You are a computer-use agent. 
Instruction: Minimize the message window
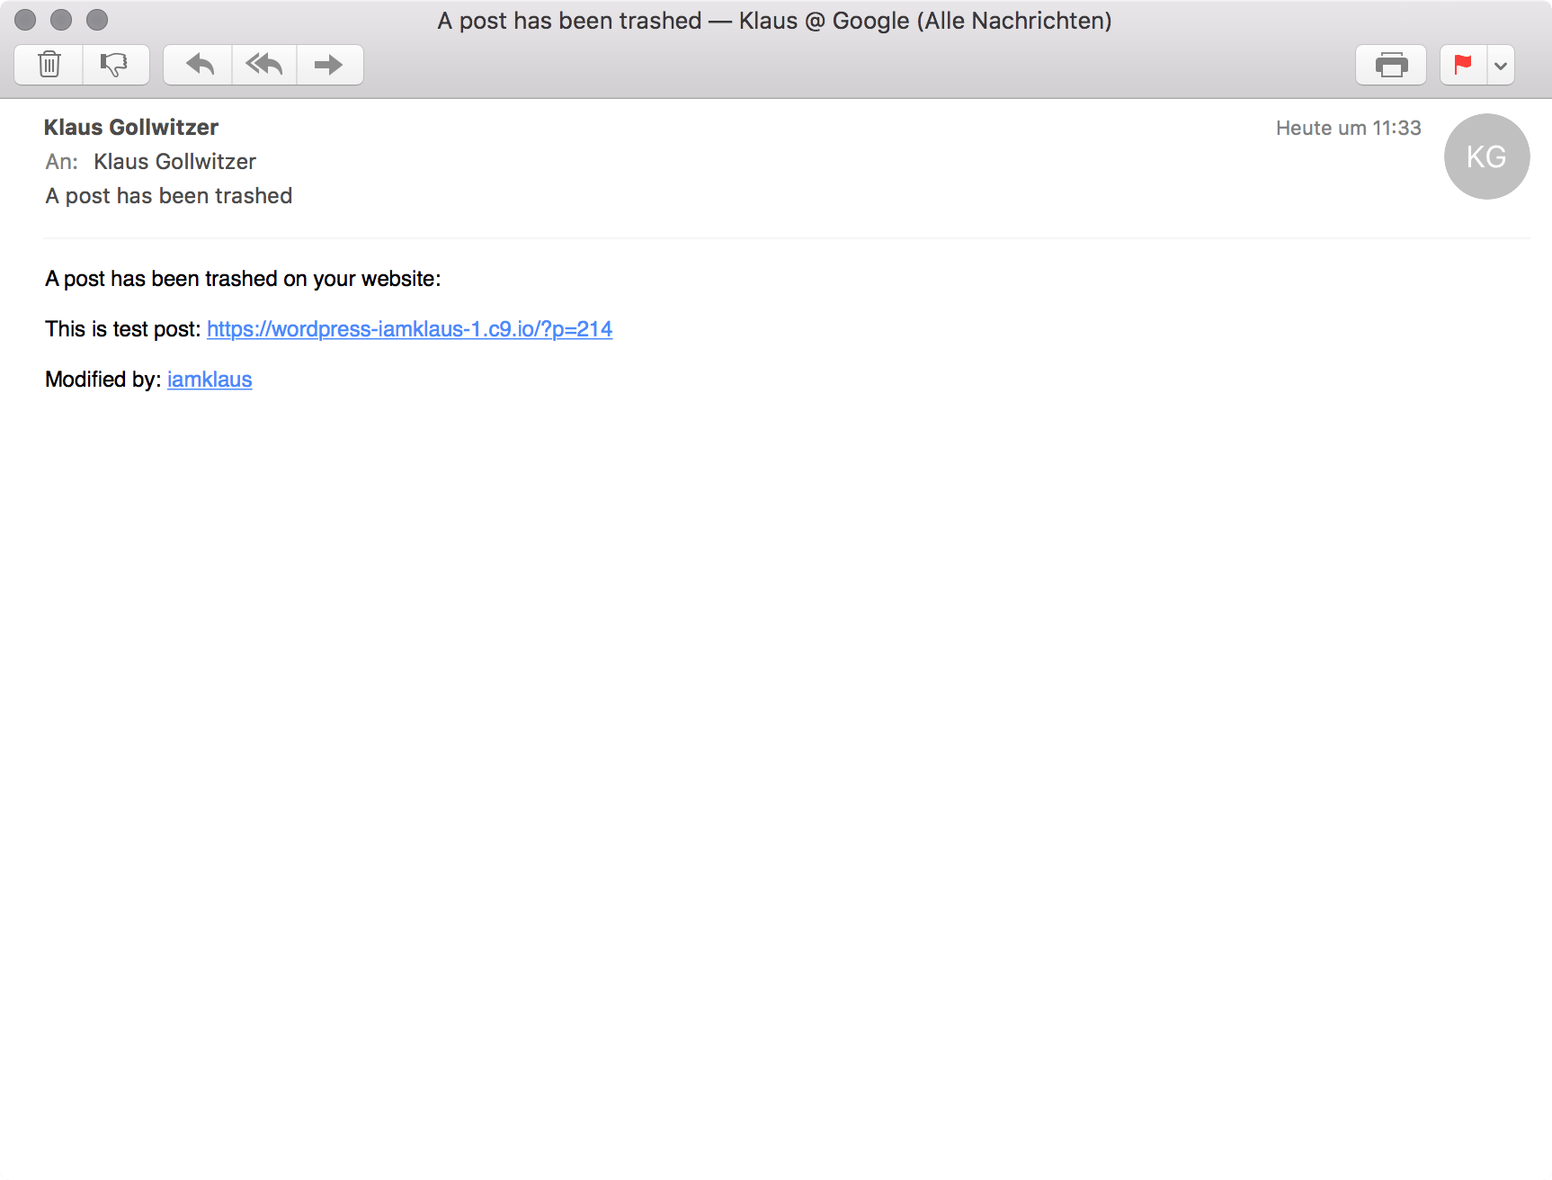[61, 20]
